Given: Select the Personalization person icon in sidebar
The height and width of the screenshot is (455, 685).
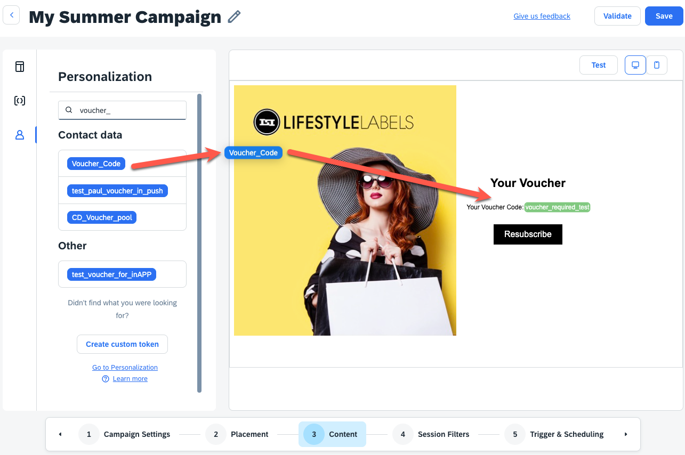Looking at the screenshot, I should click(20, 135).
